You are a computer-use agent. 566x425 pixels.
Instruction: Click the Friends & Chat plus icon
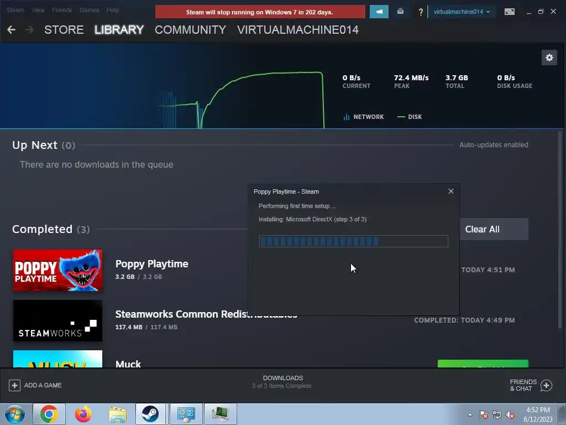pyautogui.click(x=547, y=386)
